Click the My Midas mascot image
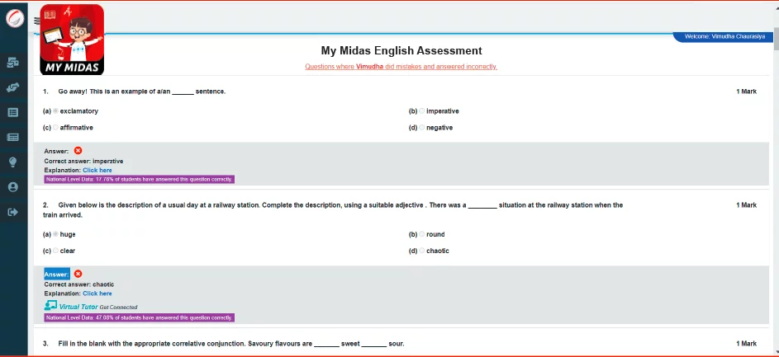779x357 pixels. pos(72,39)
